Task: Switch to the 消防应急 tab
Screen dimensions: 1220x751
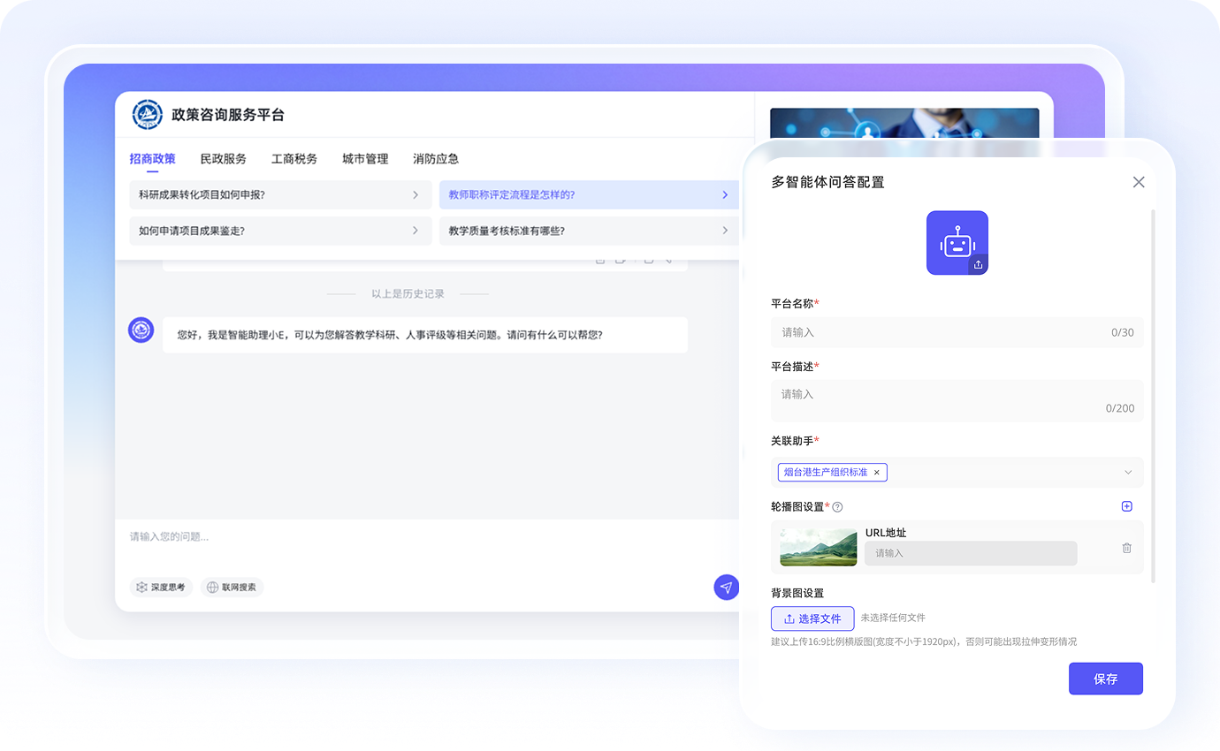Action: 436,159
